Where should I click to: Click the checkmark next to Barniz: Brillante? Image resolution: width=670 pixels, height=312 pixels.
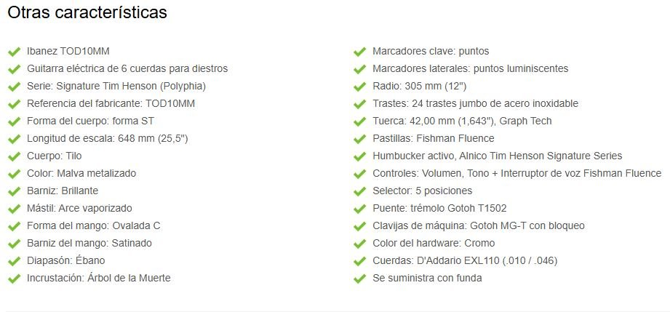14,191
